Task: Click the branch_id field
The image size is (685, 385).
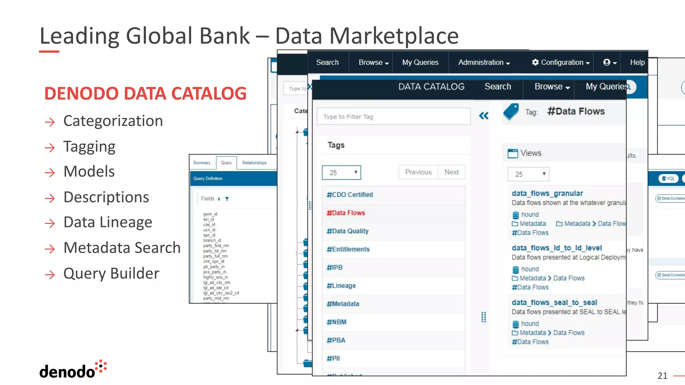Action: click(212, 240)
